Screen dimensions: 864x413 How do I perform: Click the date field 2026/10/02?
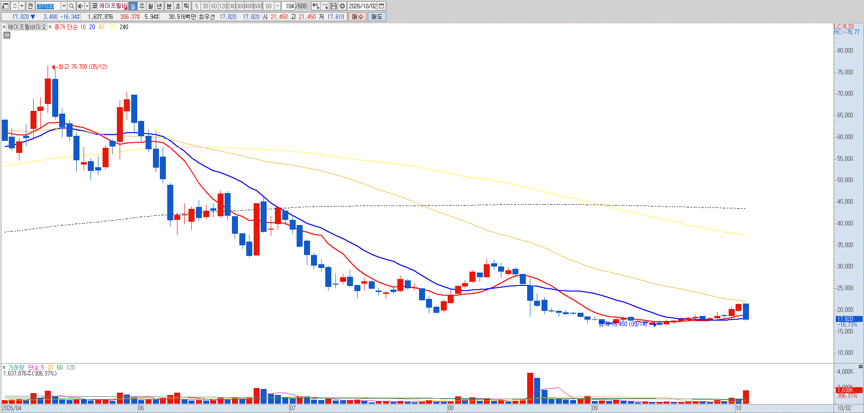(363, 6)
